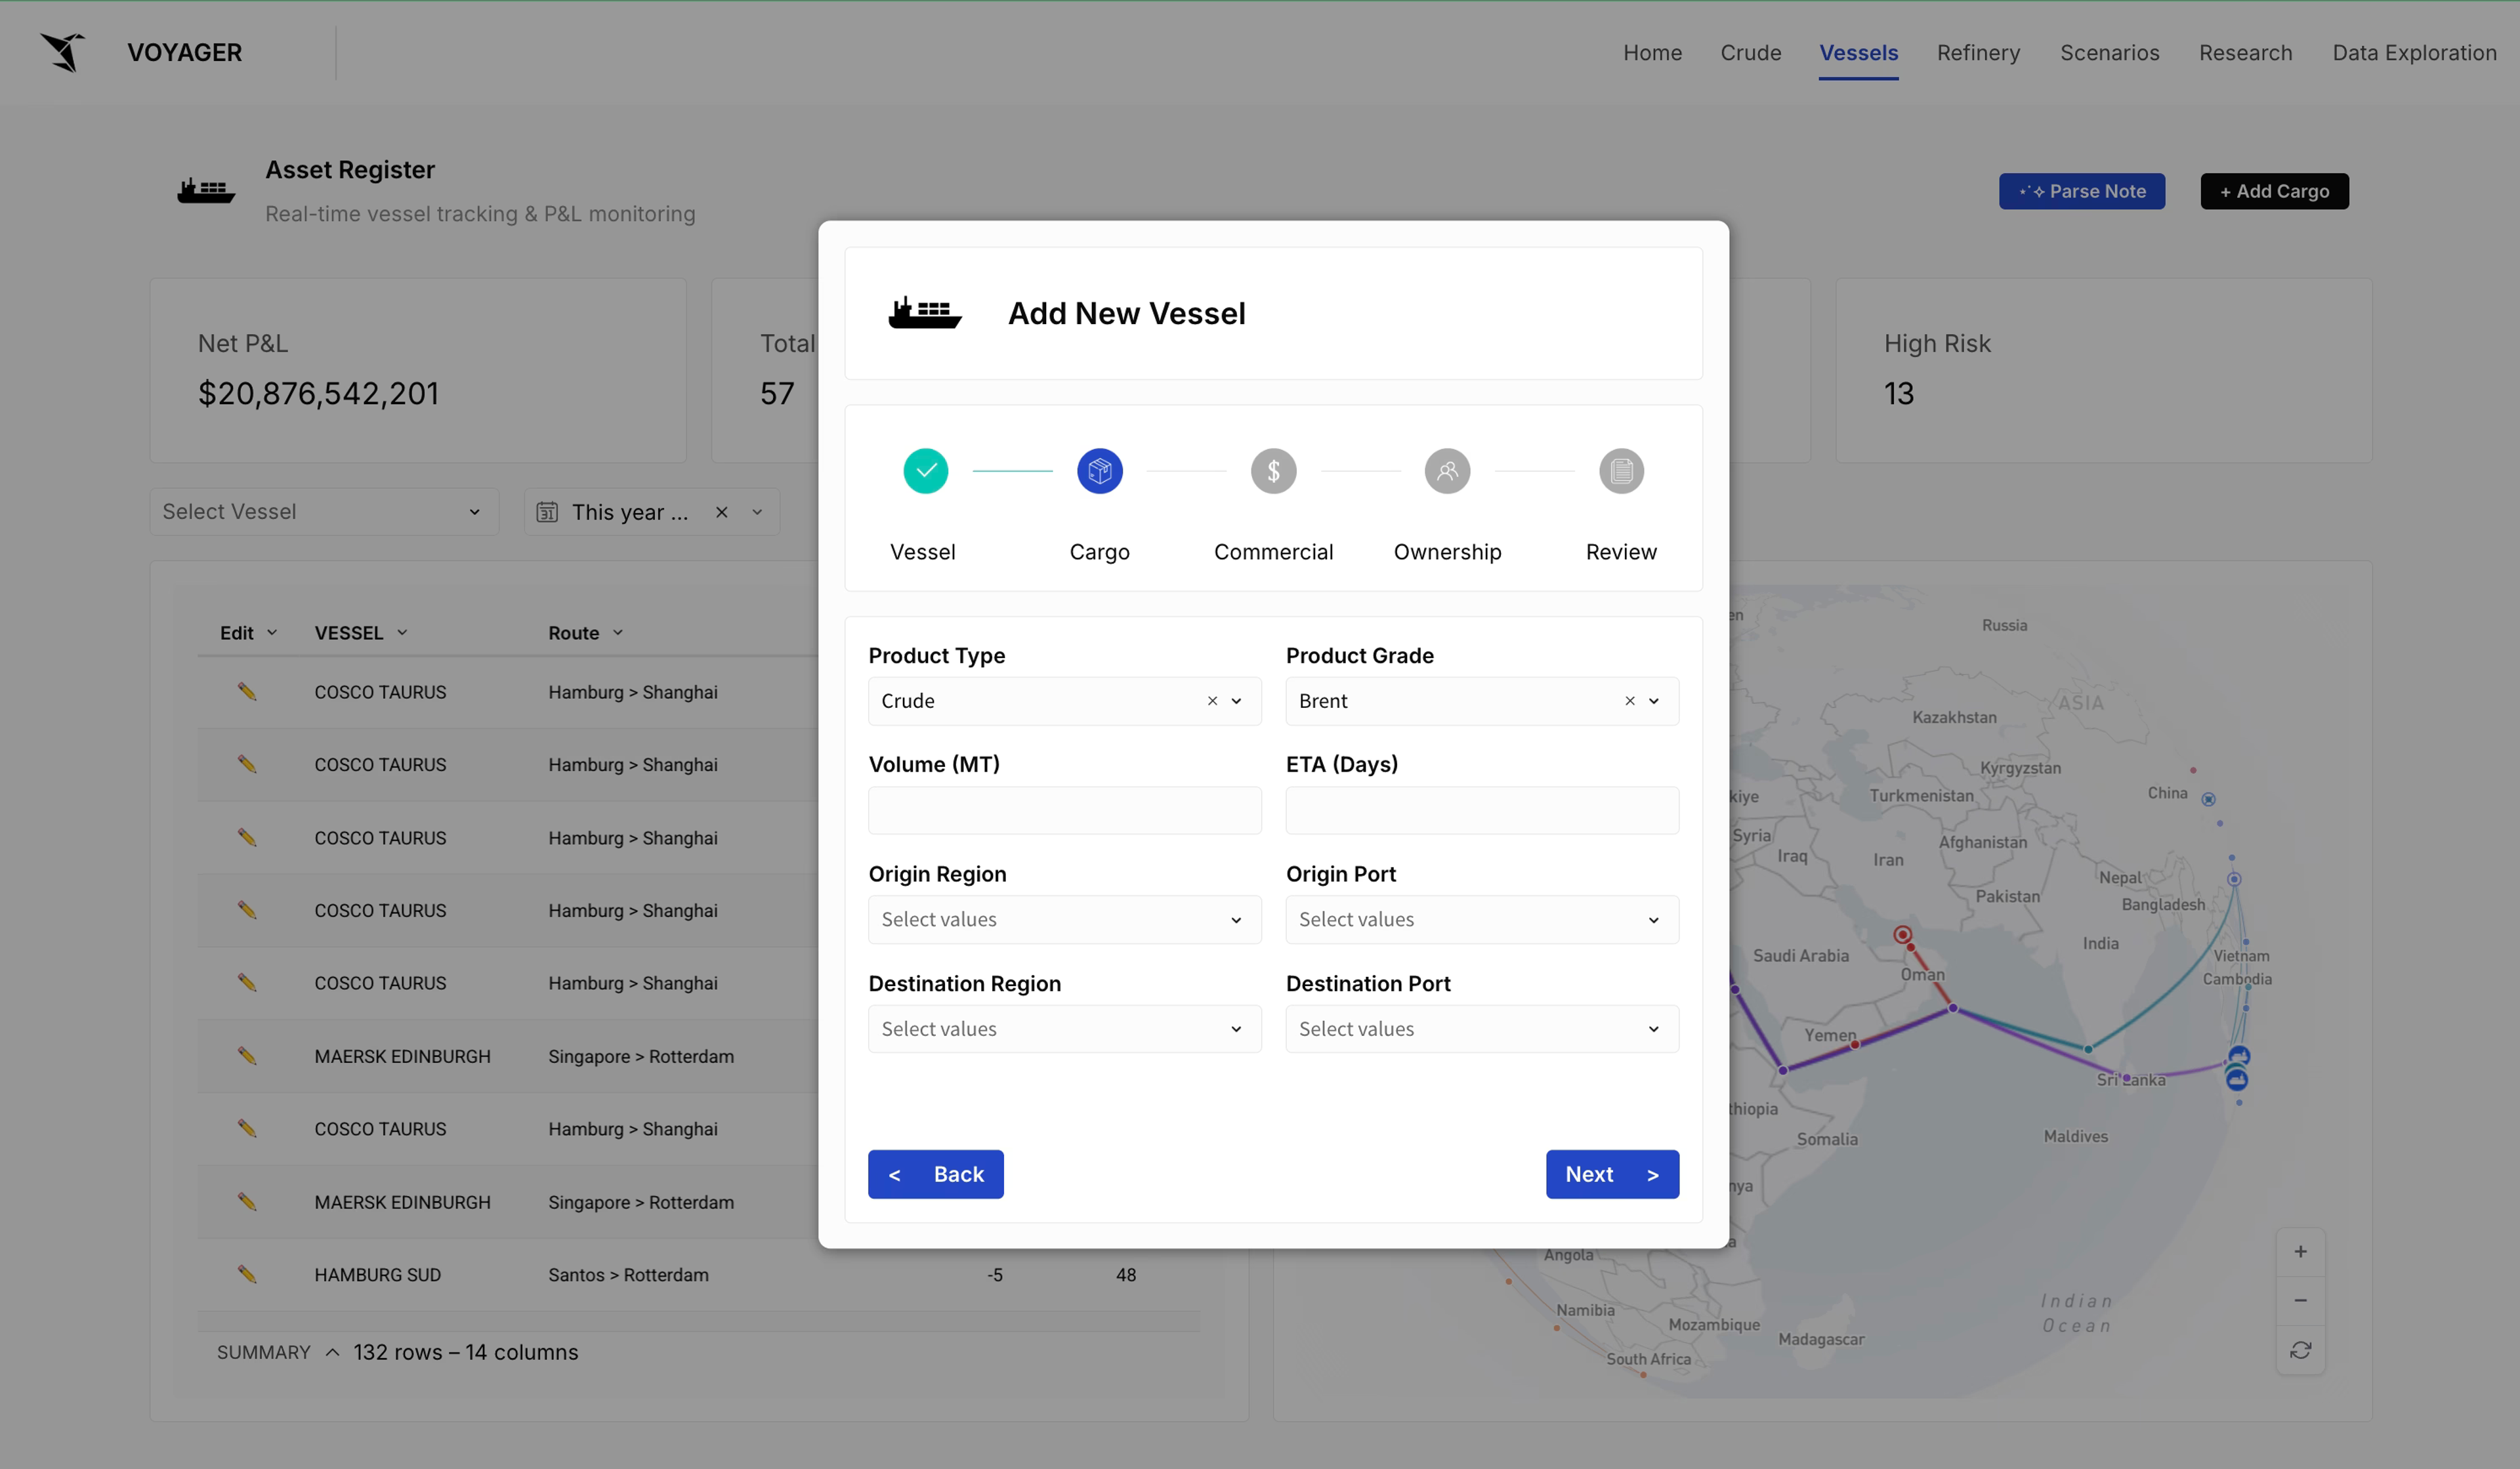Click the Net P&L value $20,876,542,201
The height and width of the screenshot is (1469, 2520).
pos(318,393)
